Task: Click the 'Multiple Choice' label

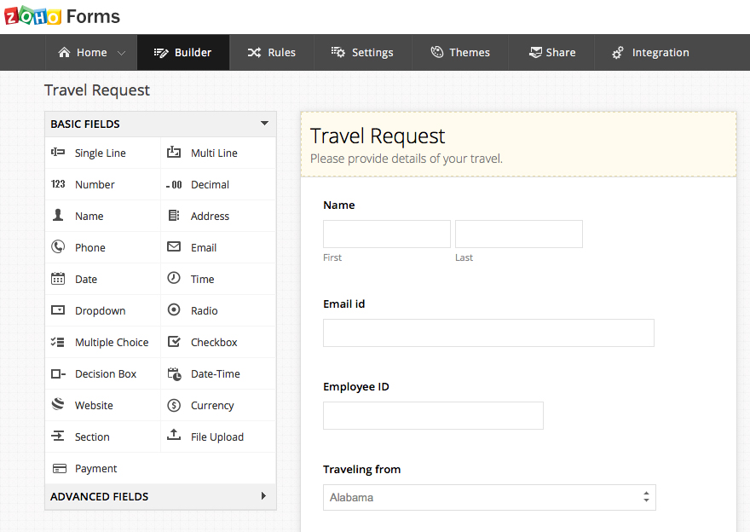Action: click(112, 343)
